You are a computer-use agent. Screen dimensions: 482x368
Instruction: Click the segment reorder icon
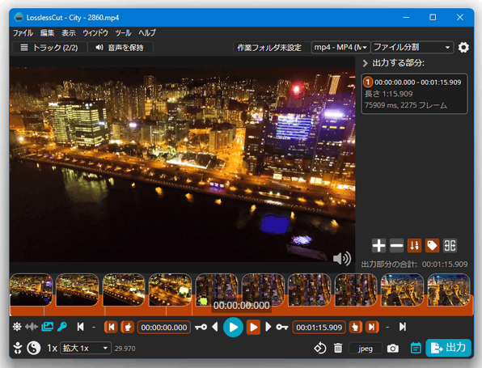coord(414,246)
